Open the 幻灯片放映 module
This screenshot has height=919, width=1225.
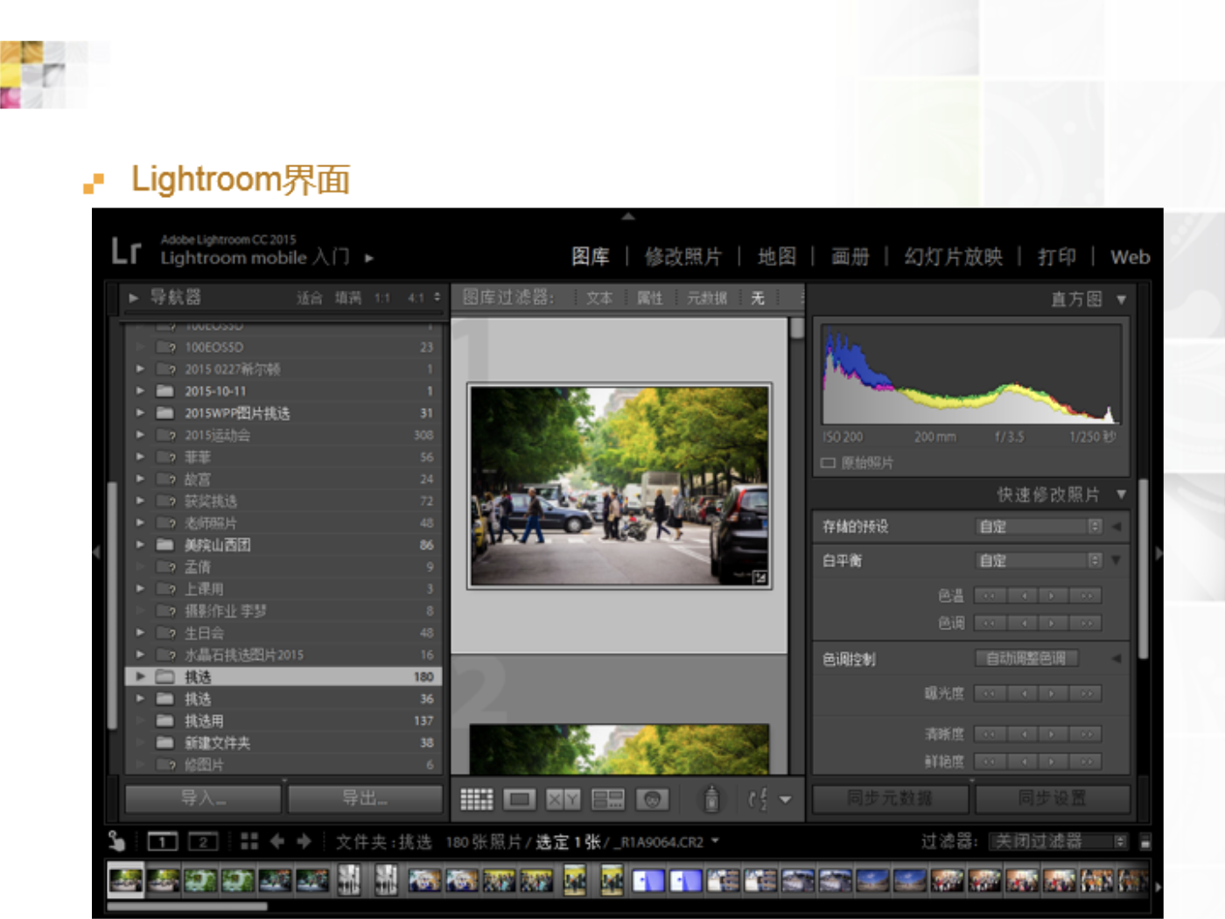click(x=953, y=256)
